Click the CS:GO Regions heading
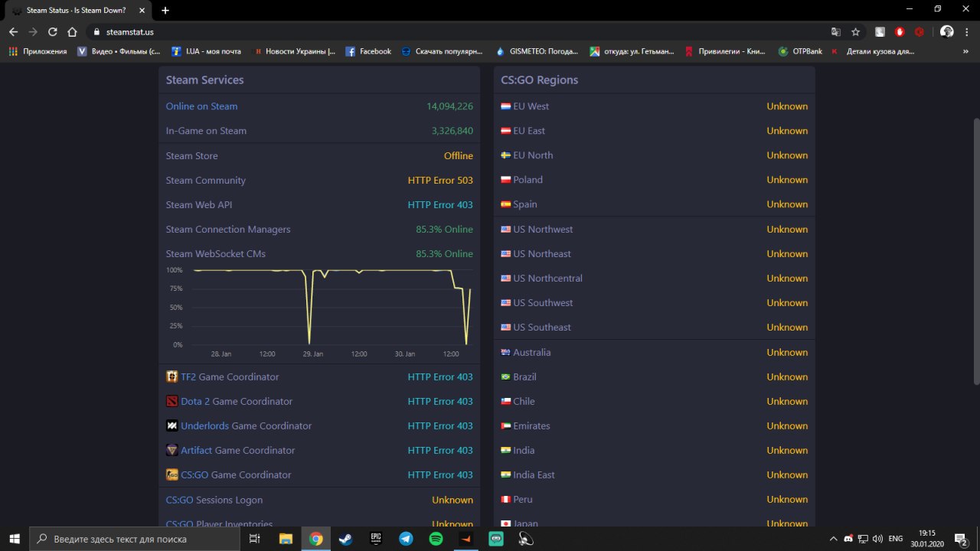 540,80
